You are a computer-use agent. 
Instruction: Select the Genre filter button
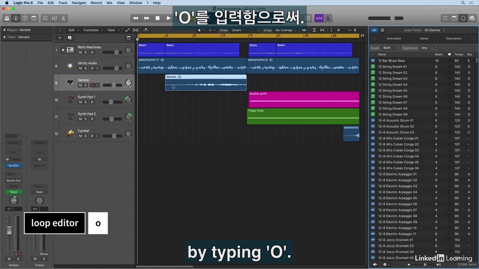424,38
